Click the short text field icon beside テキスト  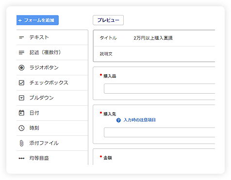[x=21, y=37]
